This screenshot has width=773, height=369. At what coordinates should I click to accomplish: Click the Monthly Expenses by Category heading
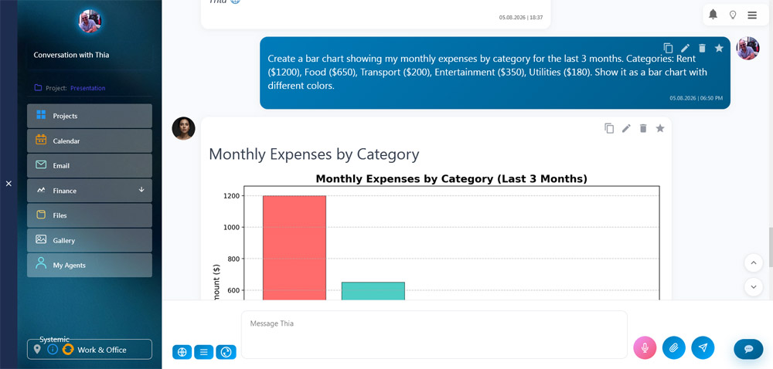tap(314, 154)
